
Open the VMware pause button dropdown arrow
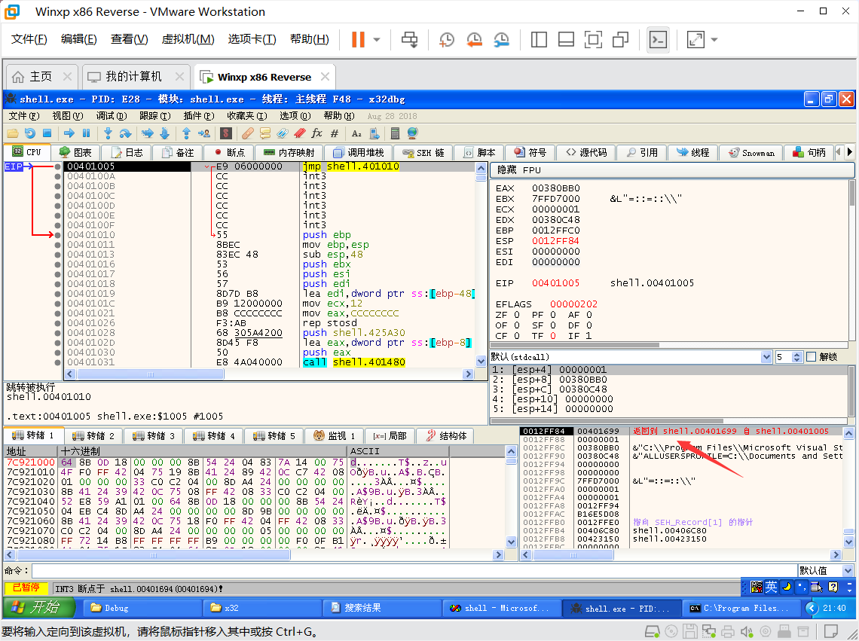(x=377, y=39)
